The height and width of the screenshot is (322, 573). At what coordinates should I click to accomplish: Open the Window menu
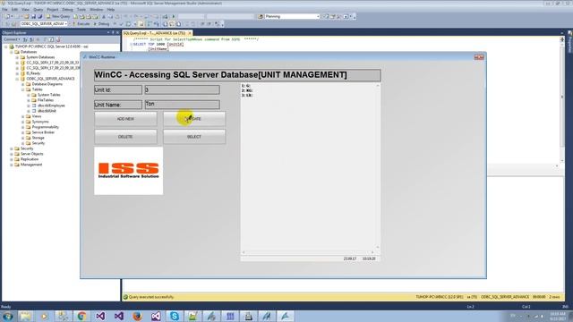tap(96, 10)
